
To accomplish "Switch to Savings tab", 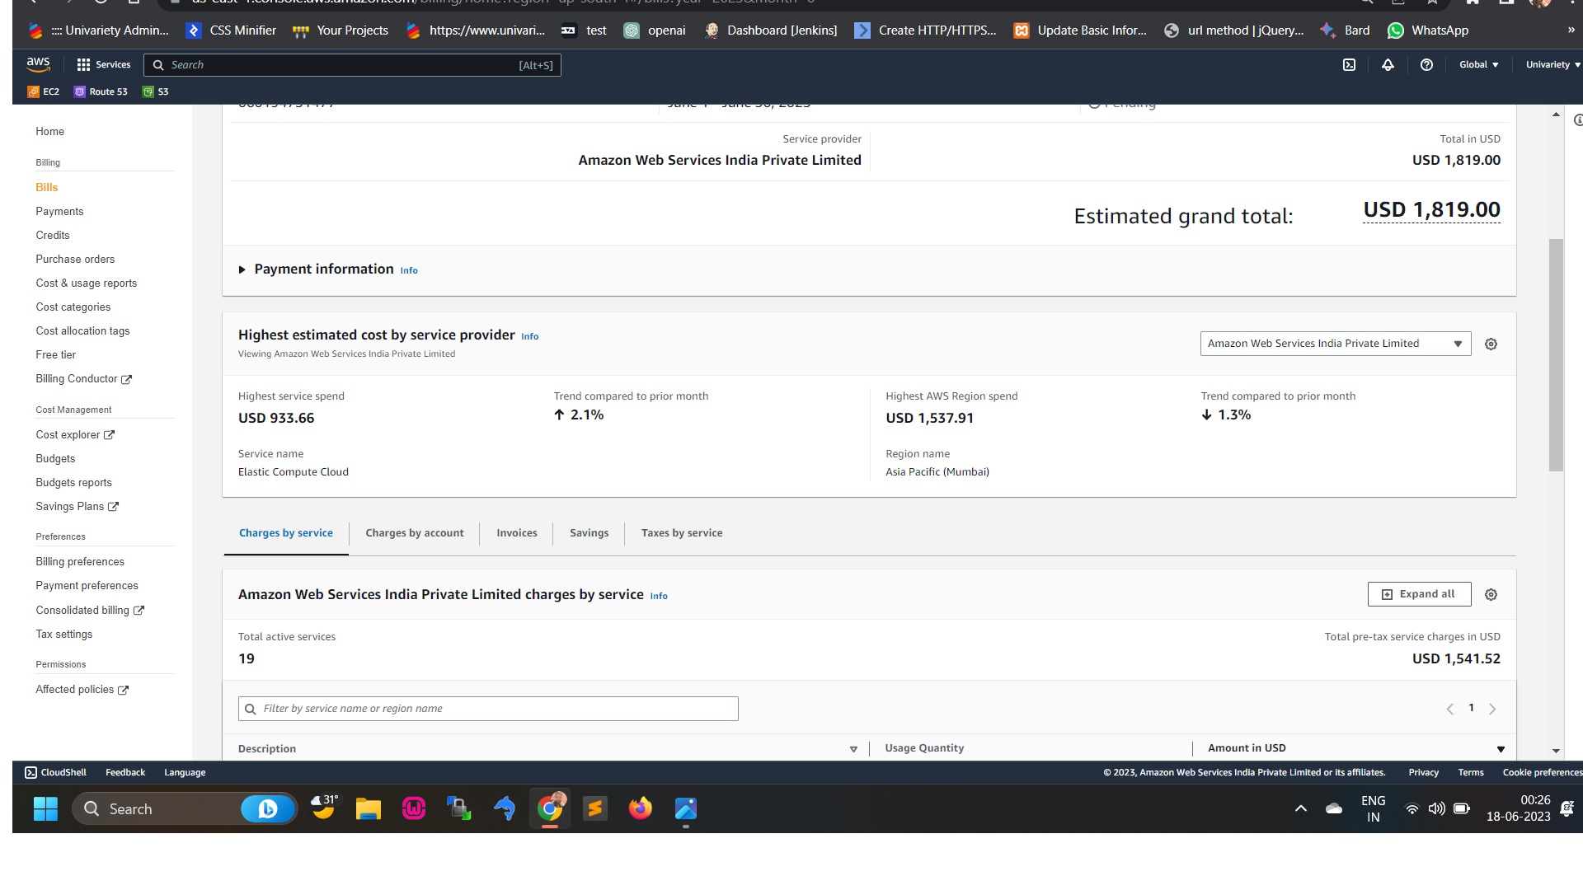I will coord(590,533).
